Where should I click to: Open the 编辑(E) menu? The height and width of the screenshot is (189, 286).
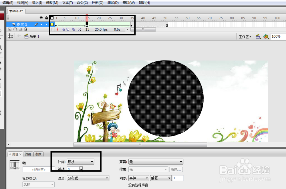pyautogui.click(x=8, y=3)
